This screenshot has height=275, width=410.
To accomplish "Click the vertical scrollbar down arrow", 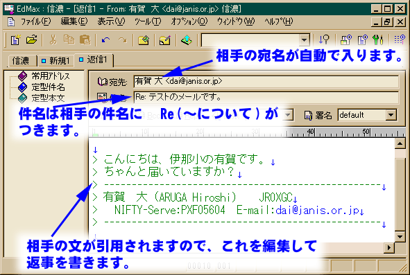I will pyautogui.click(x=400, y=237).
